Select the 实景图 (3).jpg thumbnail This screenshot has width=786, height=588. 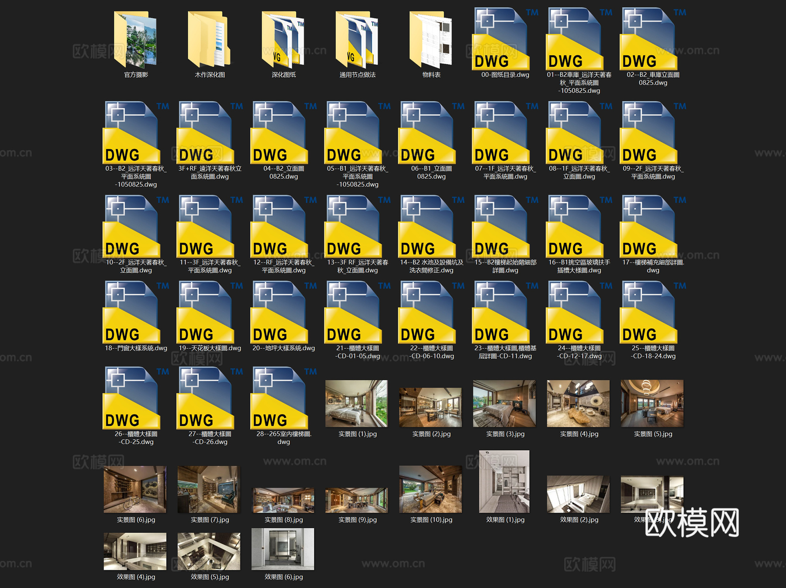504,403
